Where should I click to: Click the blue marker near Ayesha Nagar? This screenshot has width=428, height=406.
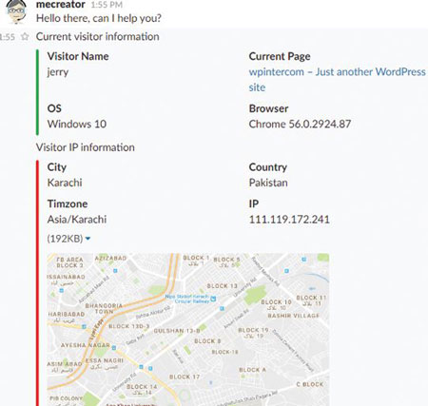click(x=114, y=347)
